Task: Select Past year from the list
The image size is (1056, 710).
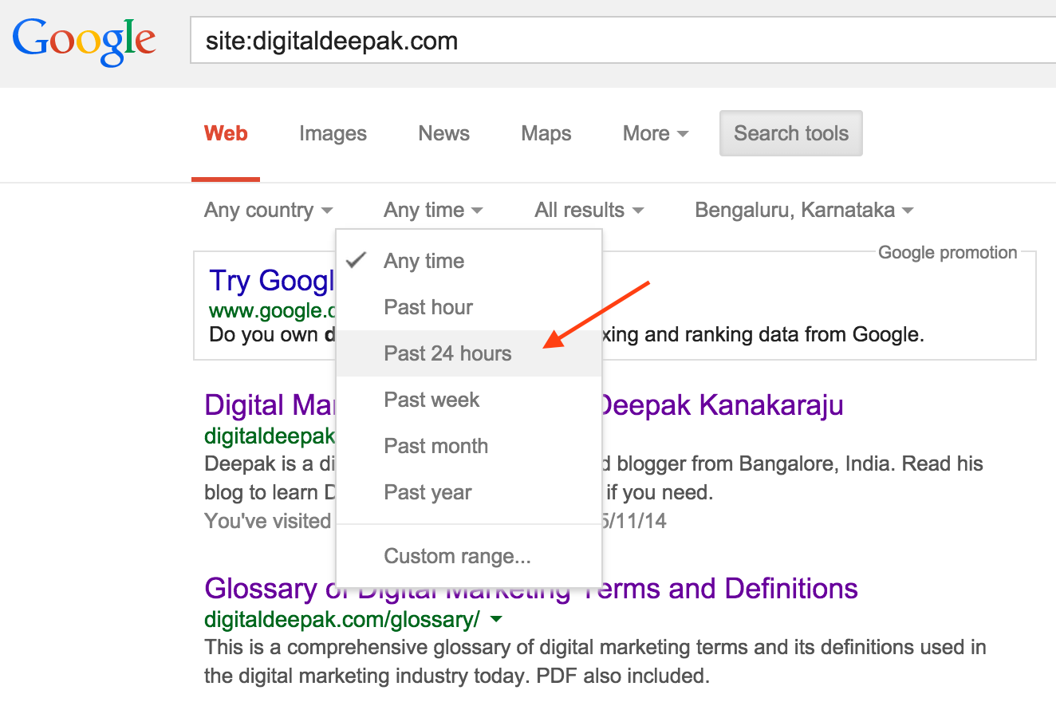Action: click(x=428, y=492)
